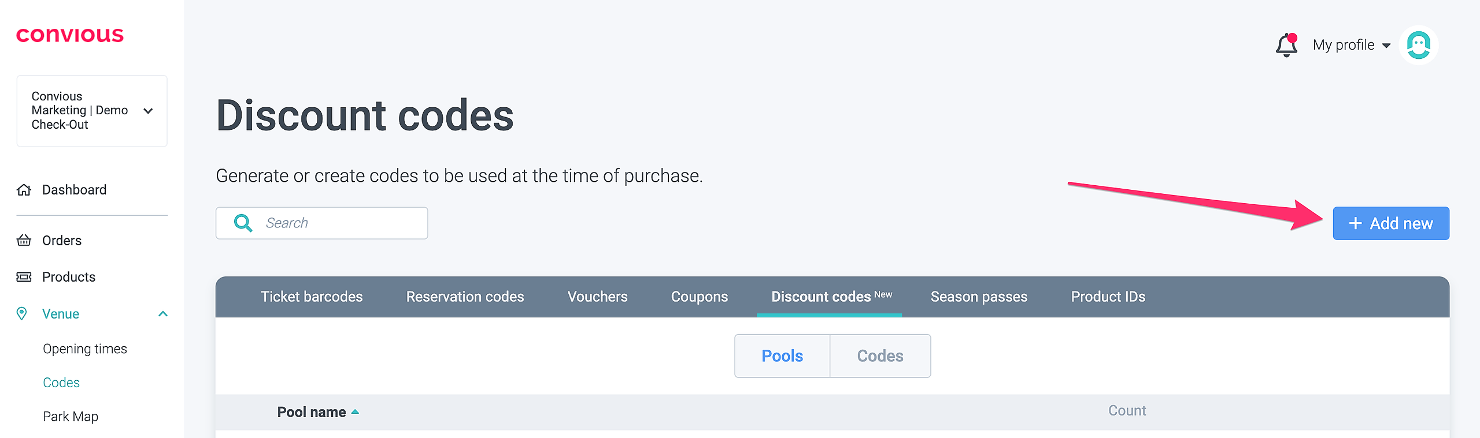Click the Orders basket icon
The image size is (1480, 438).
click(x=24, y=241)
